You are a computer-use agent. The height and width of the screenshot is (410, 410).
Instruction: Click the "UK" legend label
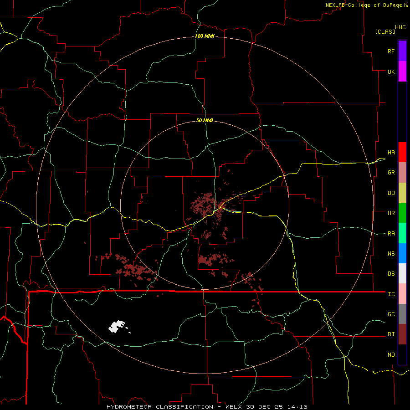tap(391, 72)
